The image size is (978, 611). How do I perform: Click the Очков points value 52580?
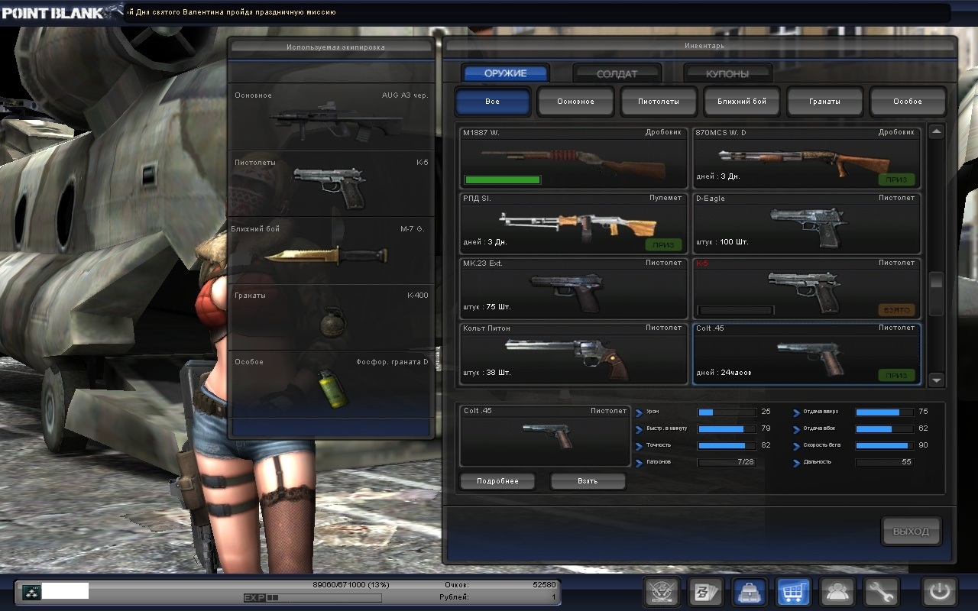click(x=544, y=585)
